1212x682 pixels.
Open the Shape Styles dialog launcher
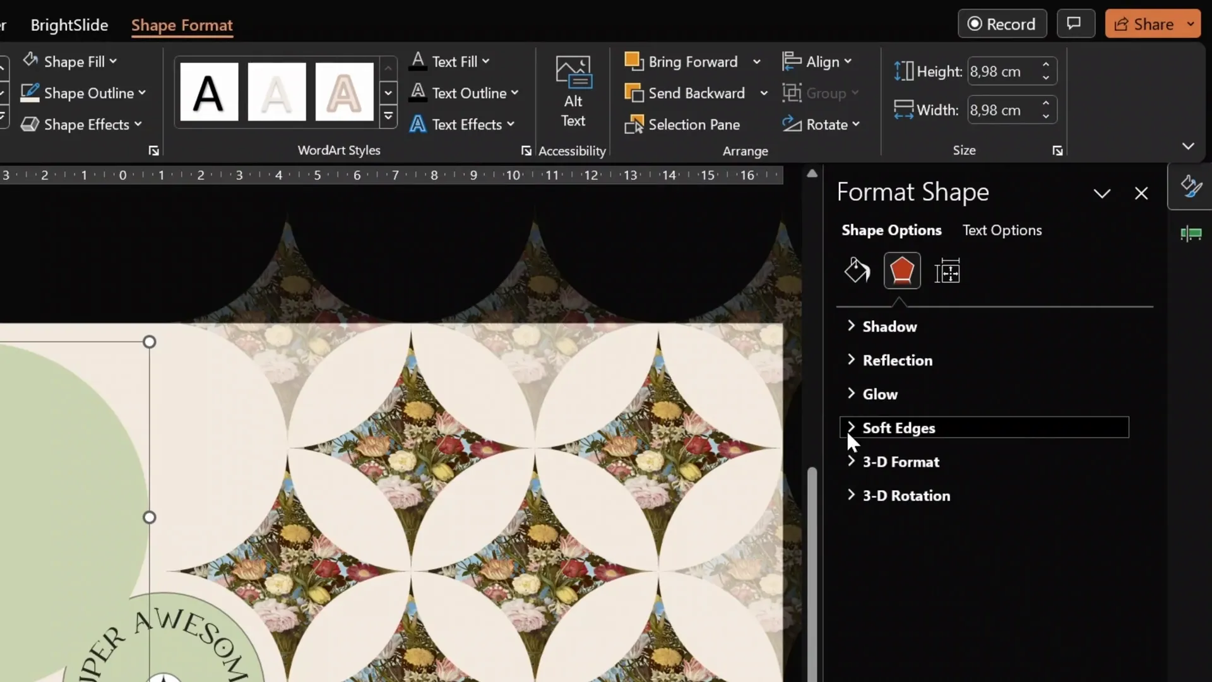click(153, 150)
